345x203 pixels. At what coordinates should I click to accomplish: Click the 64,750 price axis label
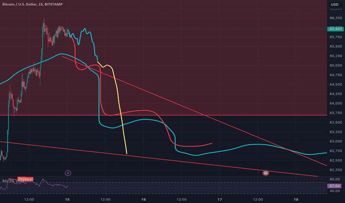pyautogui.click(x=335, y=75)
